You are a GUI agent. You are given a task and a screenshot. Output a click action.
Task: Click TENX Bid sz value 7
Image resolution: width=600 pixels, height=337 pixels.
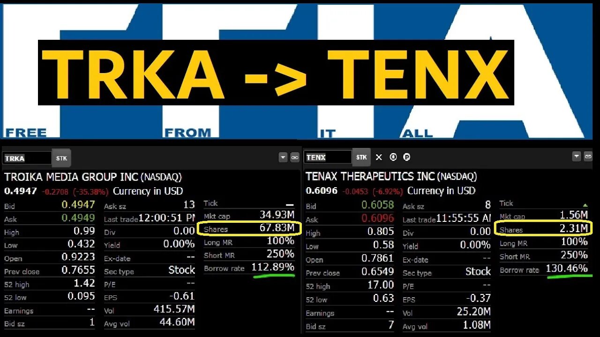point(391,324)
